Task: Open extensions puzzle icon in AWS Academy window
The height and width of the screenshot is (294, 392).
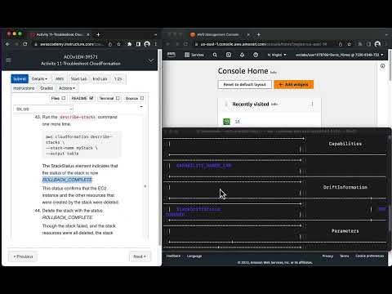Action: point(129,44)
